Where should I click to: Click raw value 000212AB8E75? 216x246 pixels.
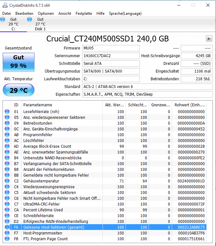coord(191,227)
